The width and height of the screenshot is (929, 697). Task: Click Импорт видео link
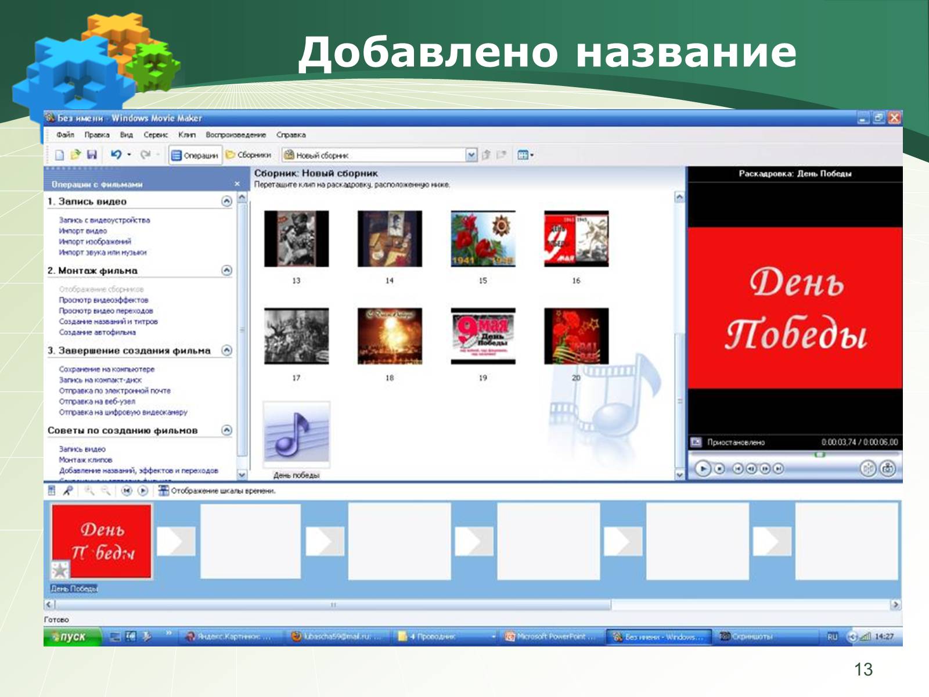(83, 231)
